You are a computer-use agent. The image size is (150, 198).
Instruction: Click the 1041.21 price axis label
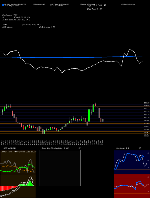point(147,115)
